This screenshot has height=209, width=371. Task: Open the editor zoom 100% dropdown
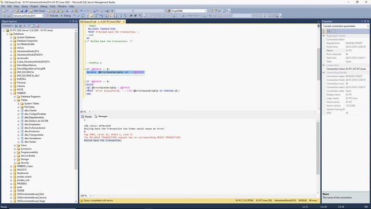click(x=89, y=111)
